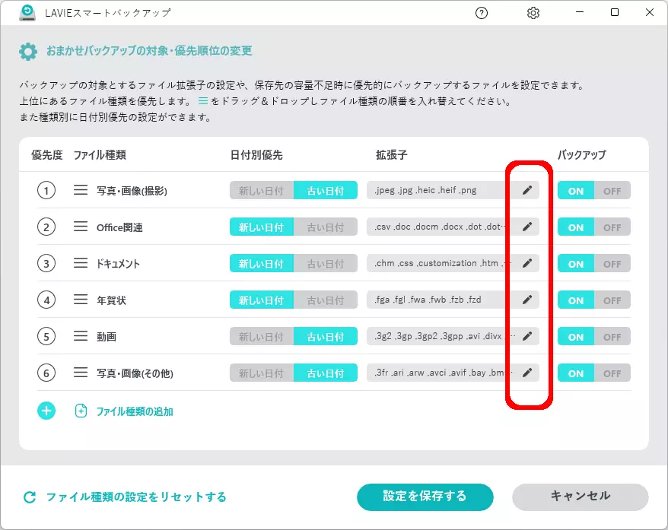This screenshot has height=530, width=668.
Task: Click Office関連 file type label
Action: [119, 227]
